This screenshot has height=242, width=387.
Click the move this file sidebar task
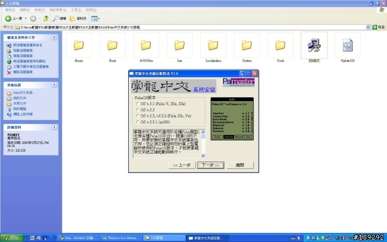(x=23, y=51)
